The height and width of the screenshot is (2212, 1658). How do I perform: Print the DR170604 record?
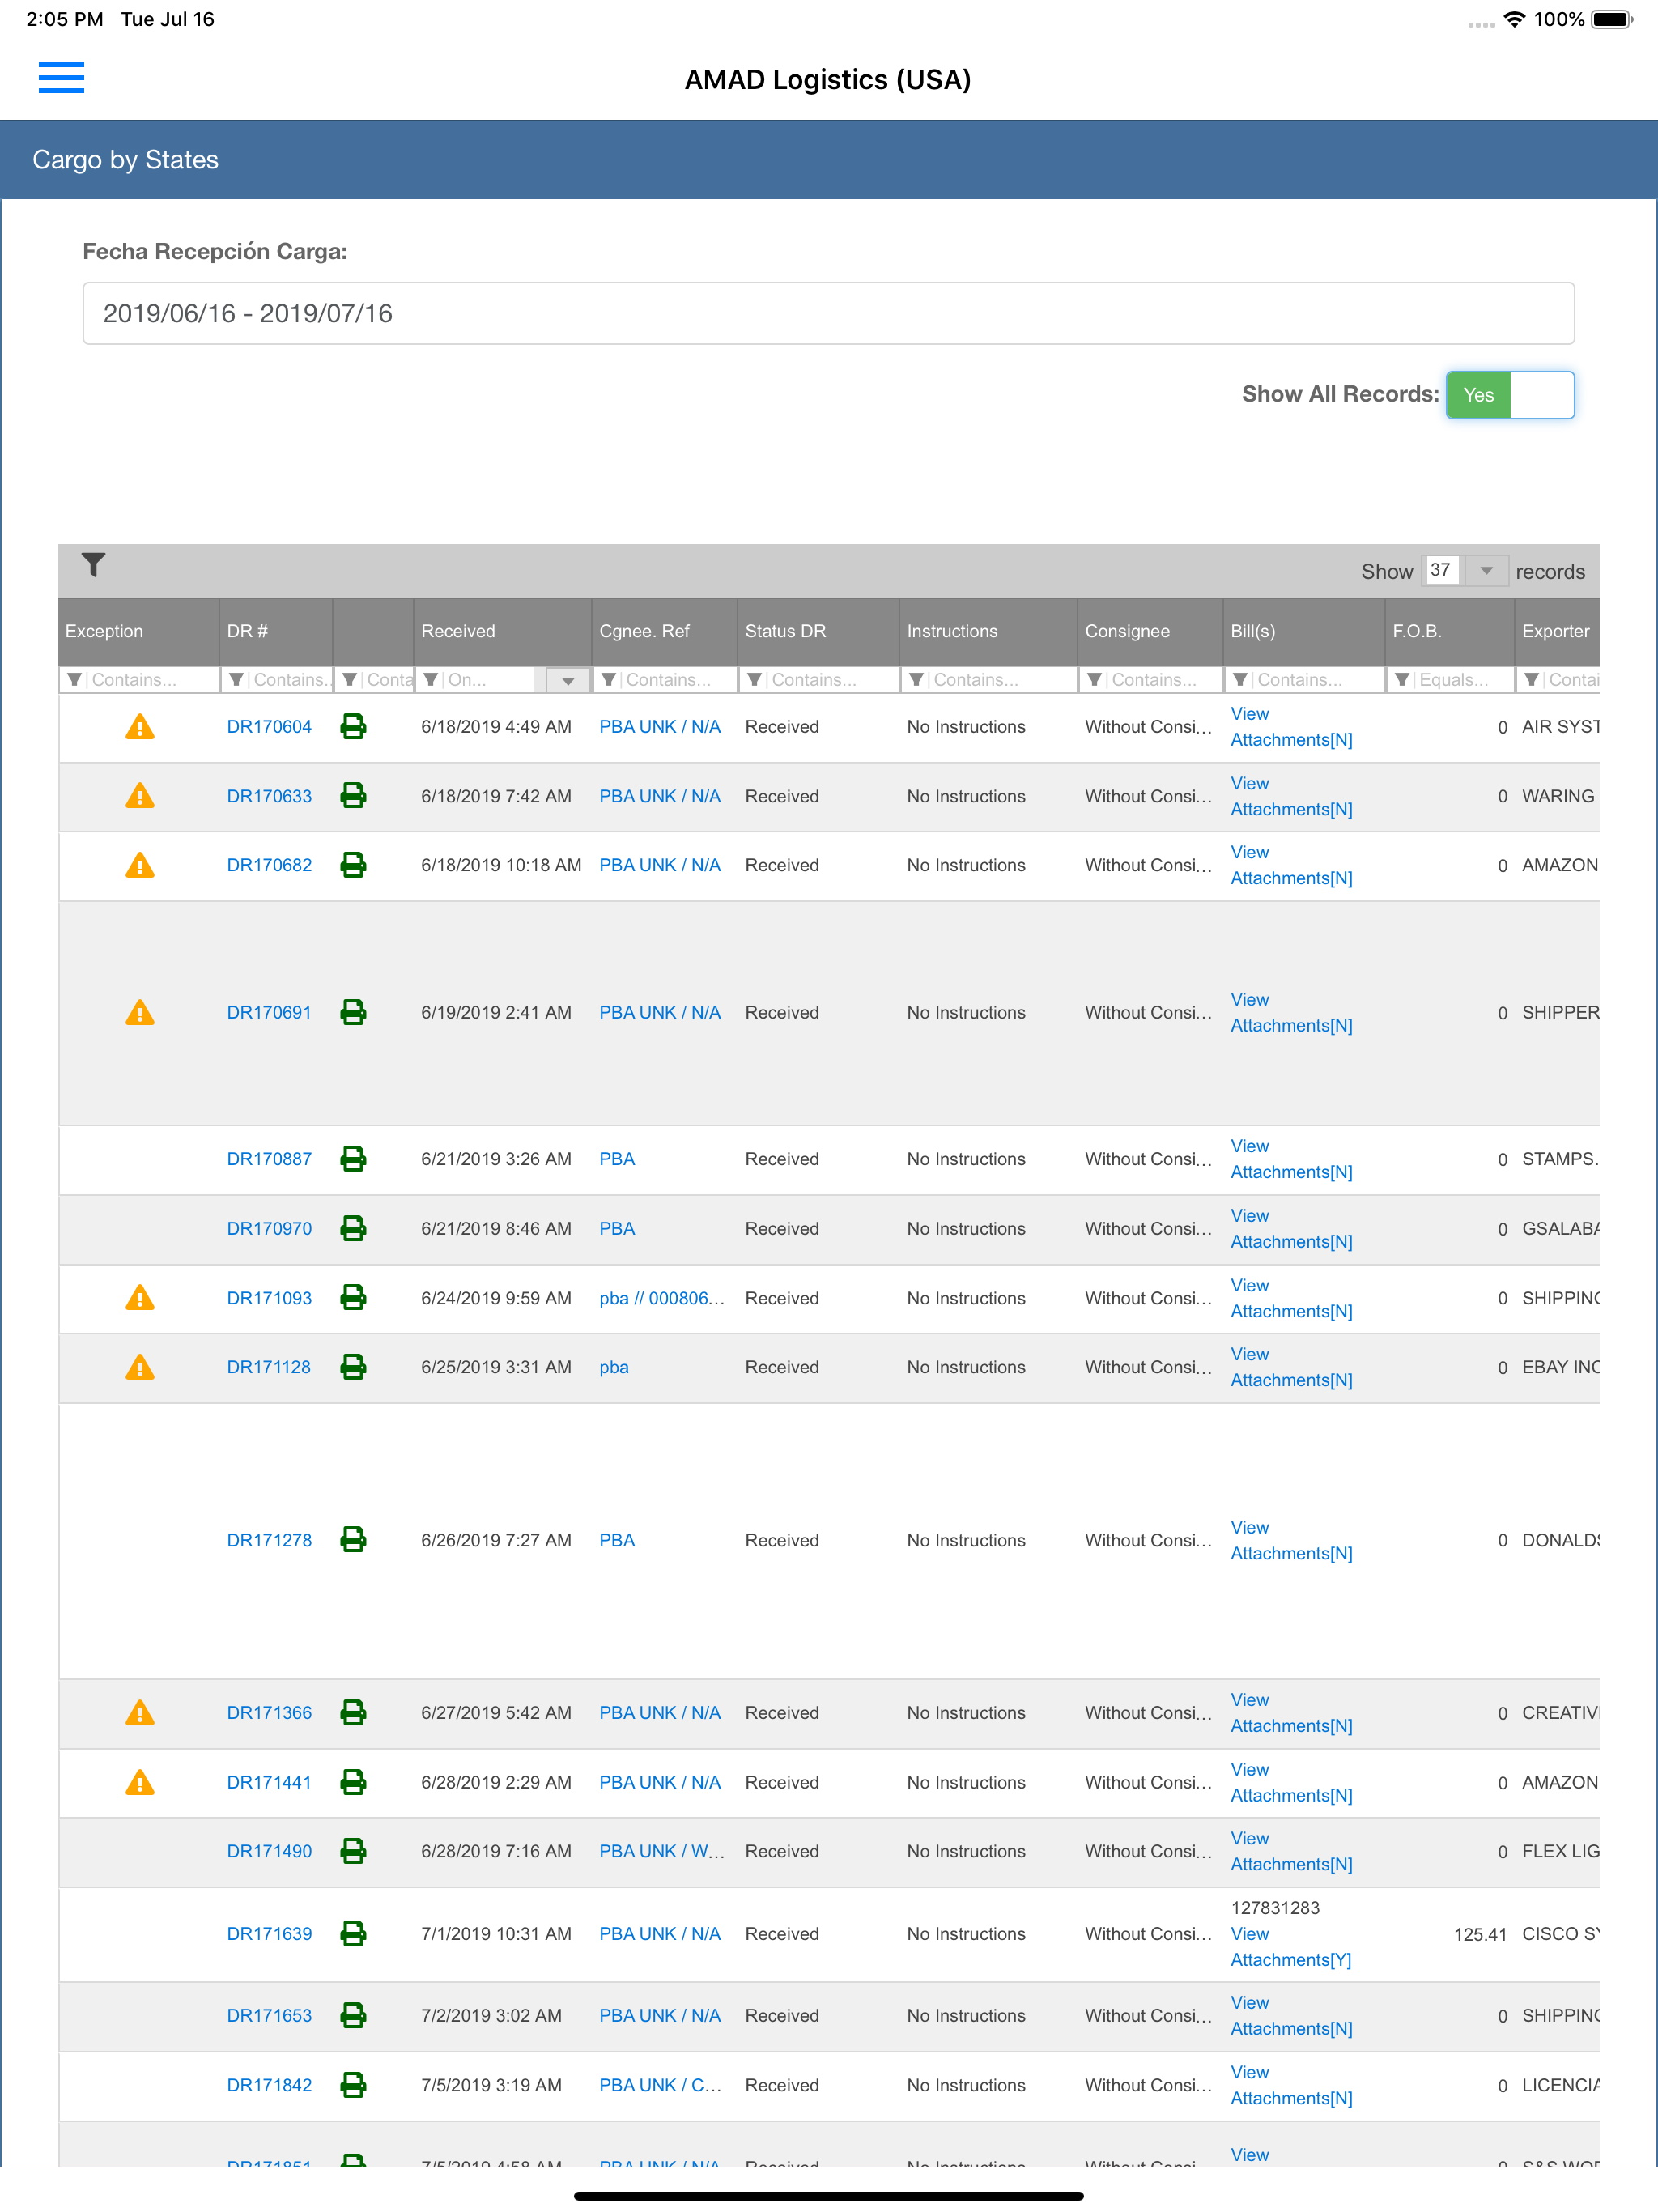tap(353, 726)
